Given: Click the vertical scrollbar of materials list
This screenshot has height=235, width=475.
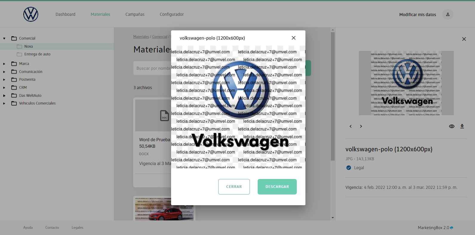Looking at the screenshot, I should click(x=333, y=96).
